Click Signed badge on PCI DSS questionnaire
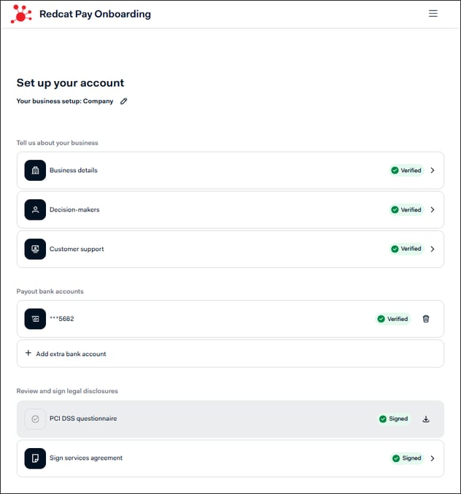461x494 pixels. (x=394, y=419)
